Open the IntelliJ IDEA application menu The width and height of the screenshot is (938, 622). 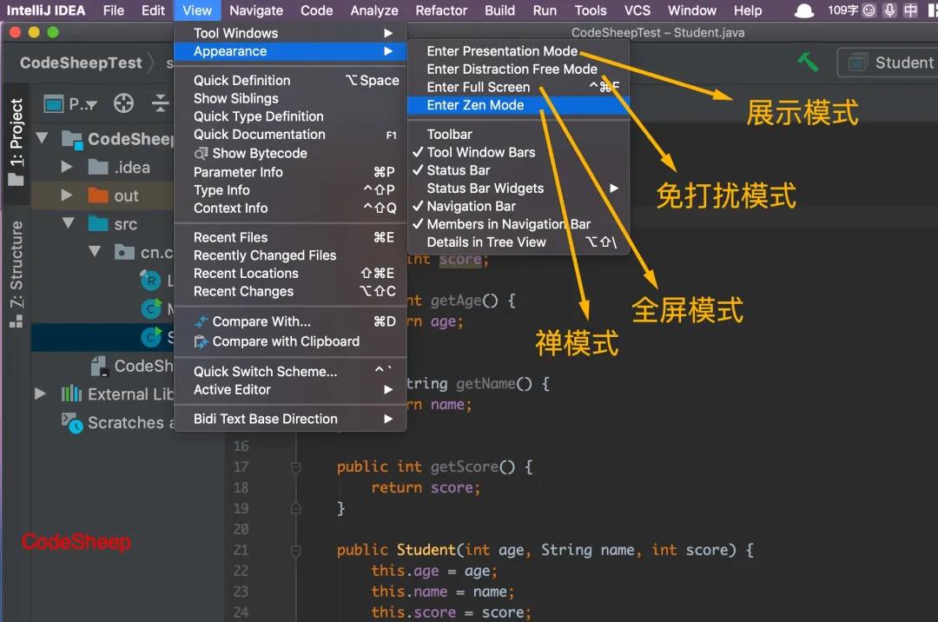pyautogui.click(x=45, y=10)
